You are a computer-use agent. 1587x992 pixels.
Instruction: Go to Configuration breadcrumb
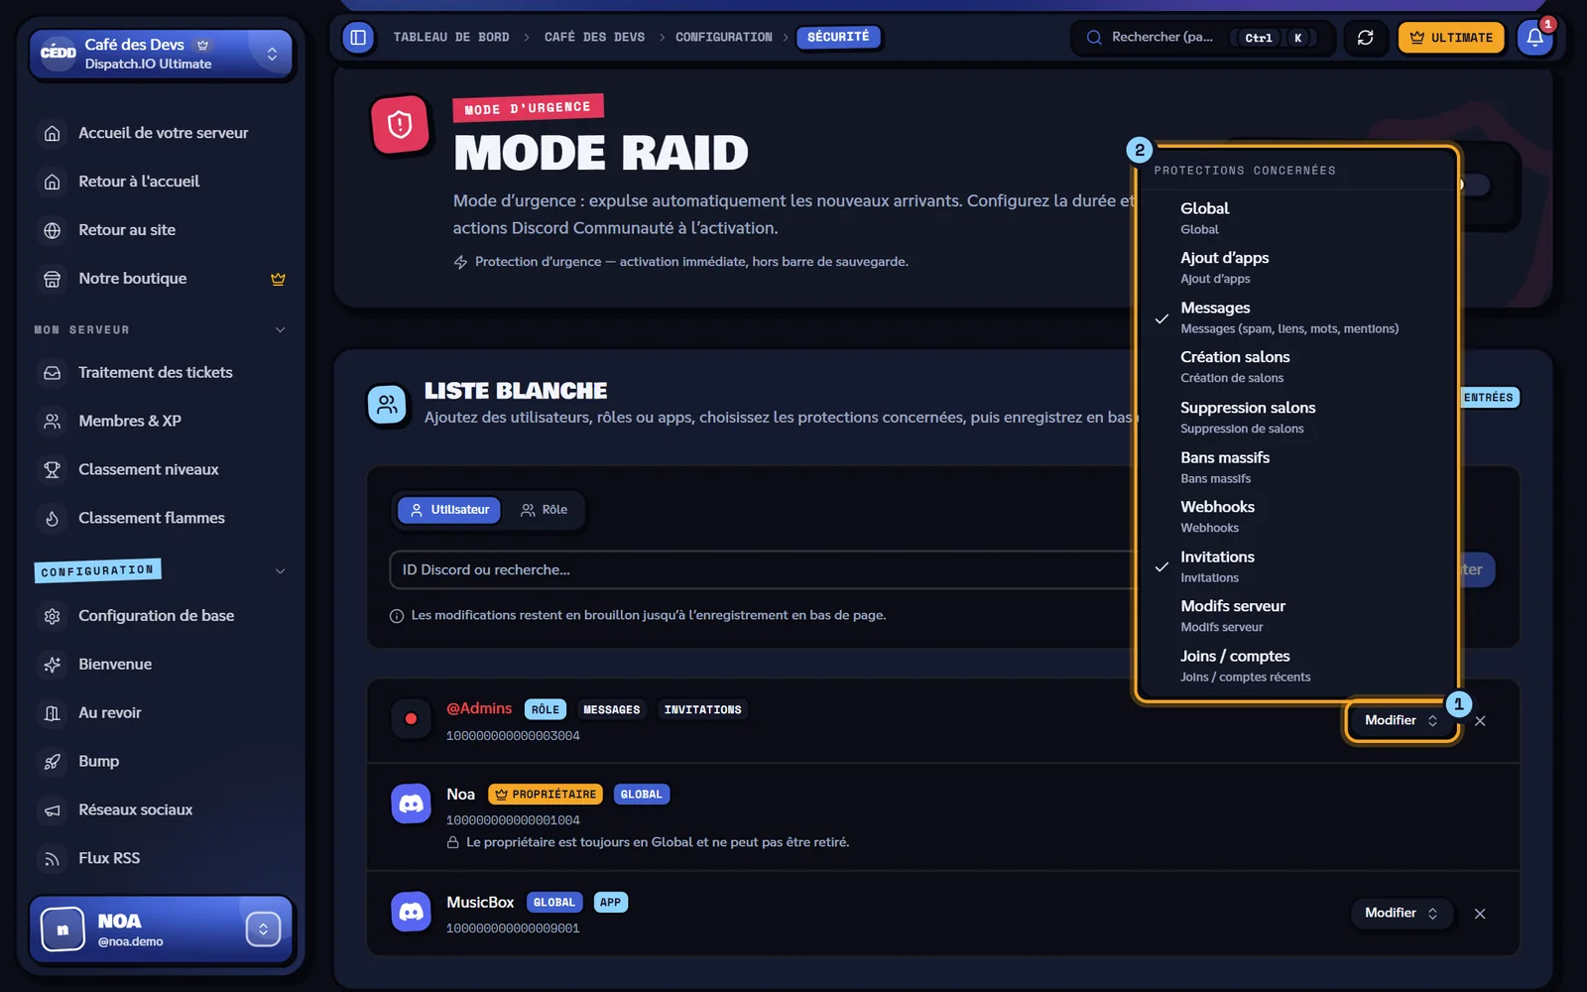724,38
